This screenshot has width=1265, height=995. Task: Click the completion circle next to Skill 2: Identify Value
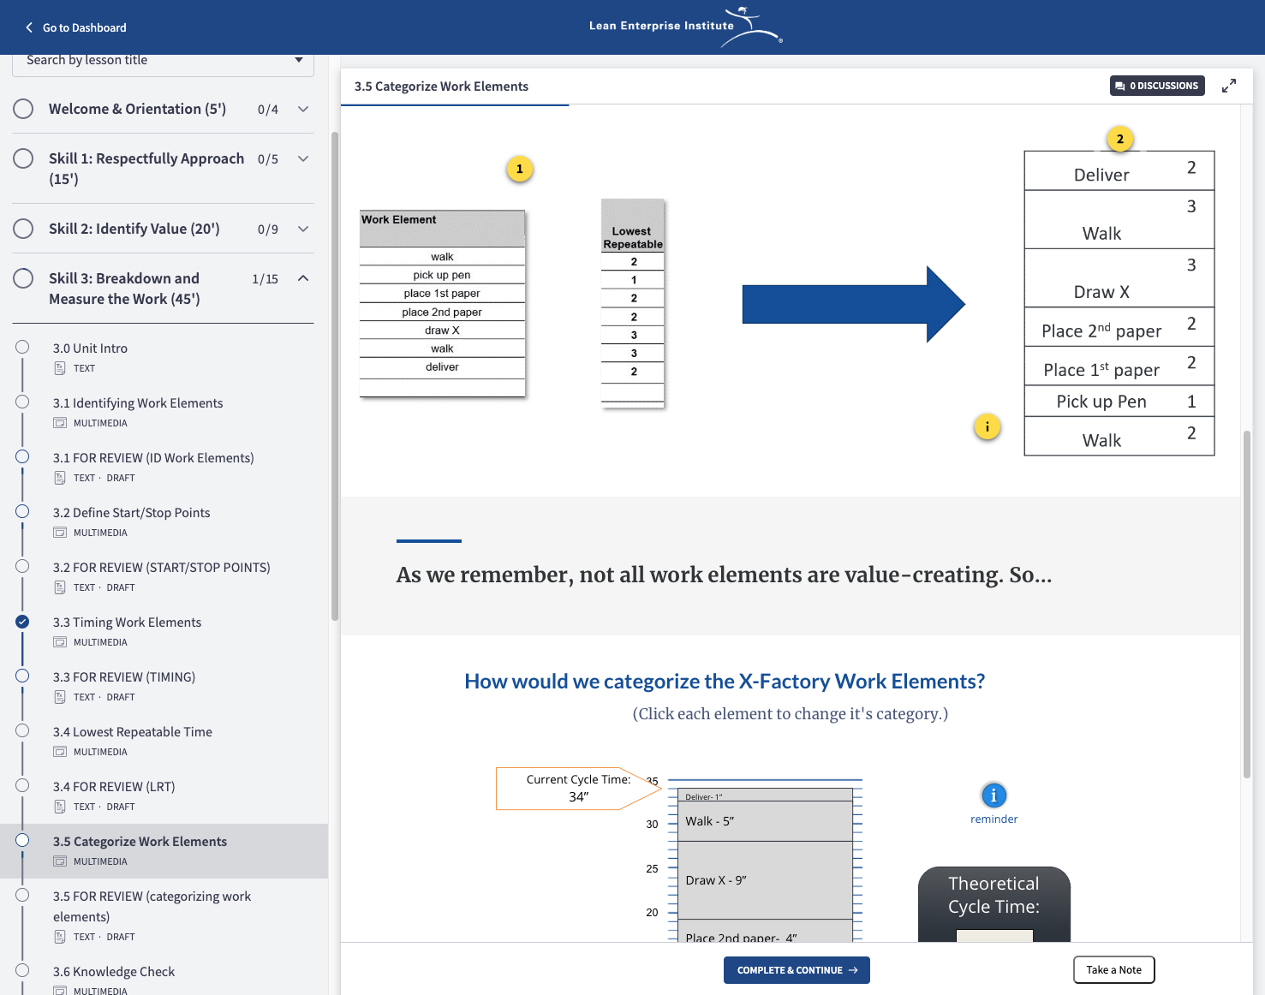click(x=23, y=228)
